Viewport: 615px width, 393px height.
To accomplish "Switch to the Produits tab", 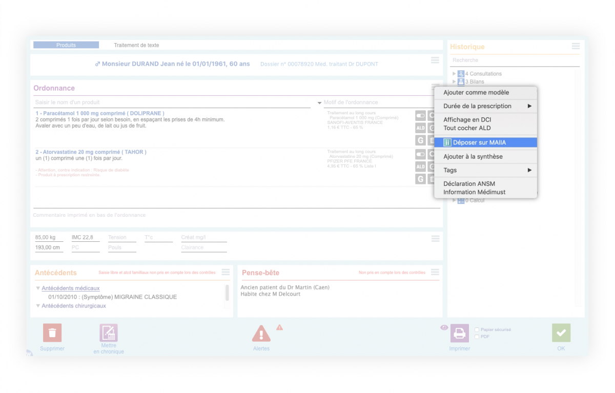I will point(66,45).
